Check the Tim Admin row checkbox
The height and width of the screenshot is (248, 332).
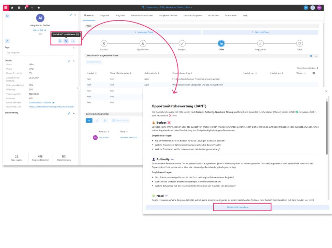(x=89, y=138)
